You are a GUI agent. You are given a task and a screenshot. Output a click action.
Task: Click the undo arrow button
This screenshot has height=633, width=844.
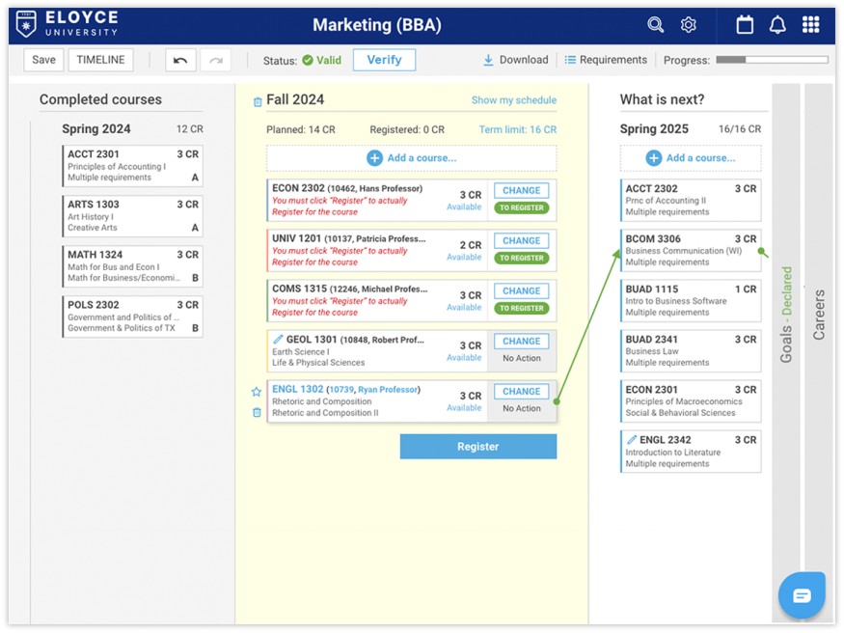[x=179, y=60]
